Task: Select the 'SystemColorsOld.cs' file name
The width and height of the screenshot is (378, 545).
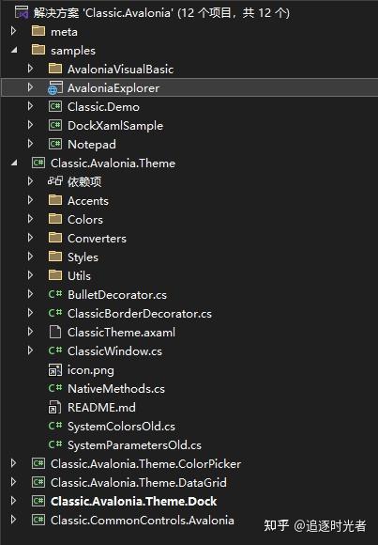Action: click(x=122, y=427)
